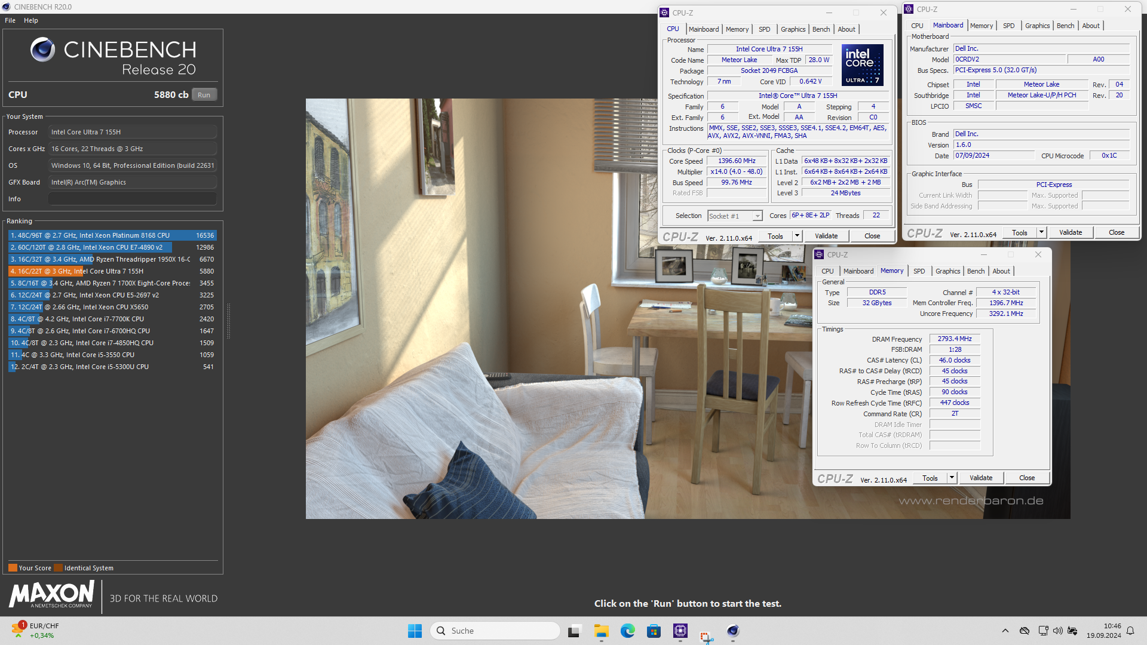Open Graphics tab in the CPU-Z Mainboard window
This screenshot has height=645, width=1147.
click(x=1037, y=26)
